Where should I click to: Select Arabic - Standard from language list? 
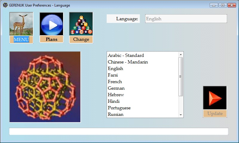coord(126,55)
